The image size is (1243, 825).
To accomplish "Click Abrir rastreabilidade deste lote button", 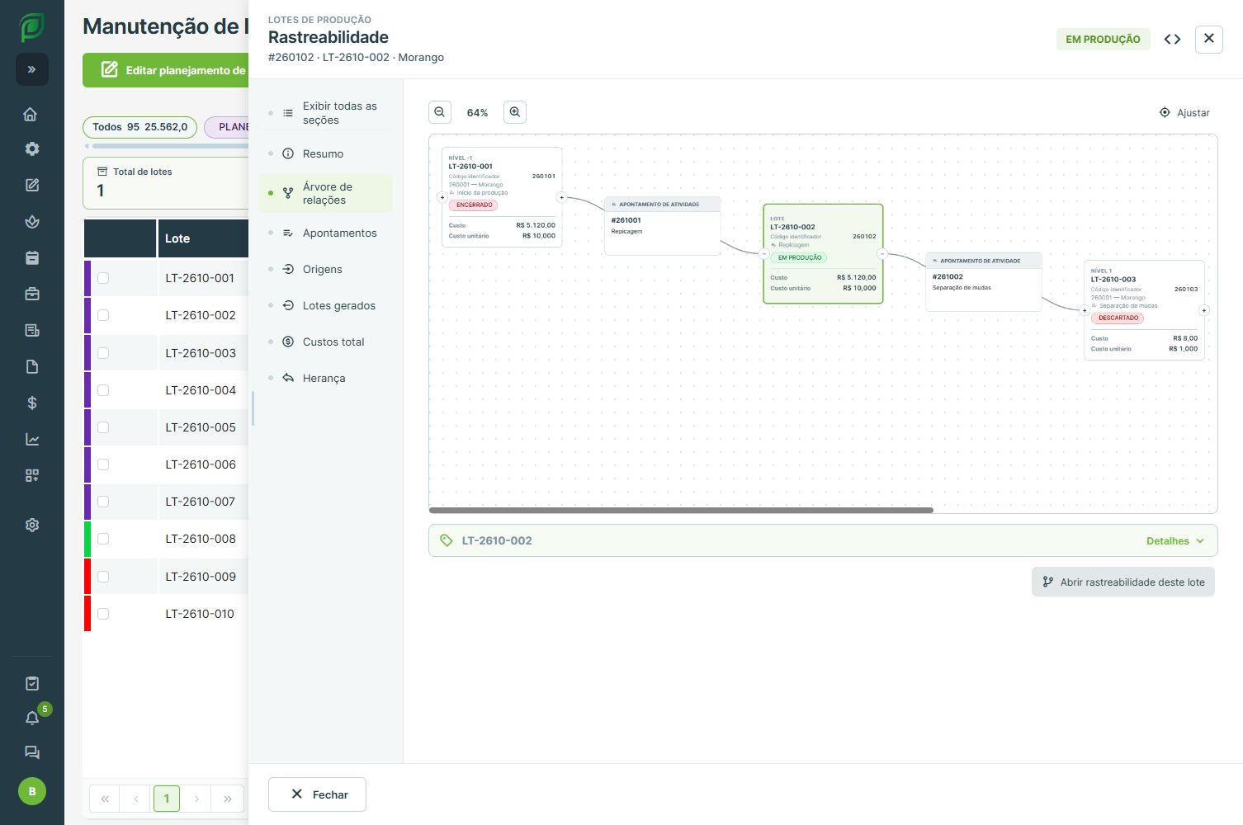I will click(1123, 582).
